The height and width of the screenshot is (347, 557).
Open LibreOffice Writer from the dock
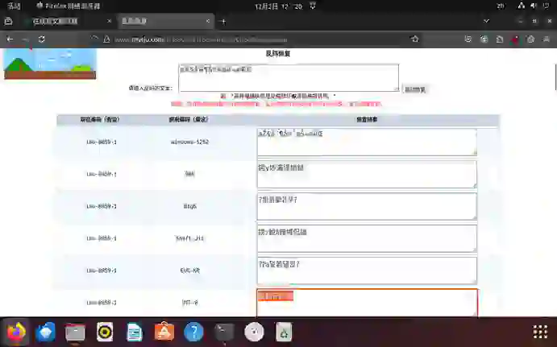point(135,332)
